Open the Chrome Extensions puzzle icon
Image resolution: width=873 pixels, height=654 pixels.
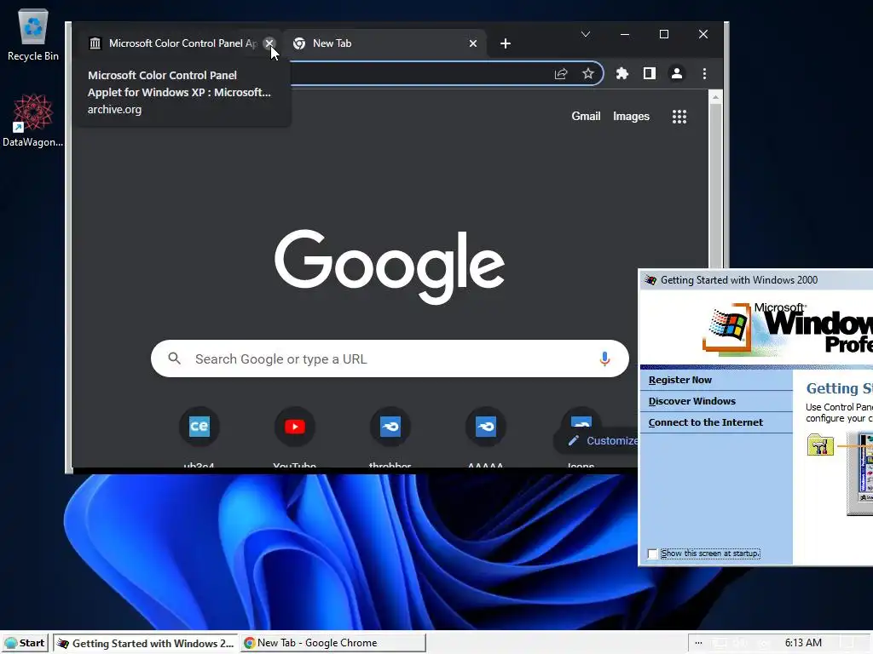click(622, 73)
